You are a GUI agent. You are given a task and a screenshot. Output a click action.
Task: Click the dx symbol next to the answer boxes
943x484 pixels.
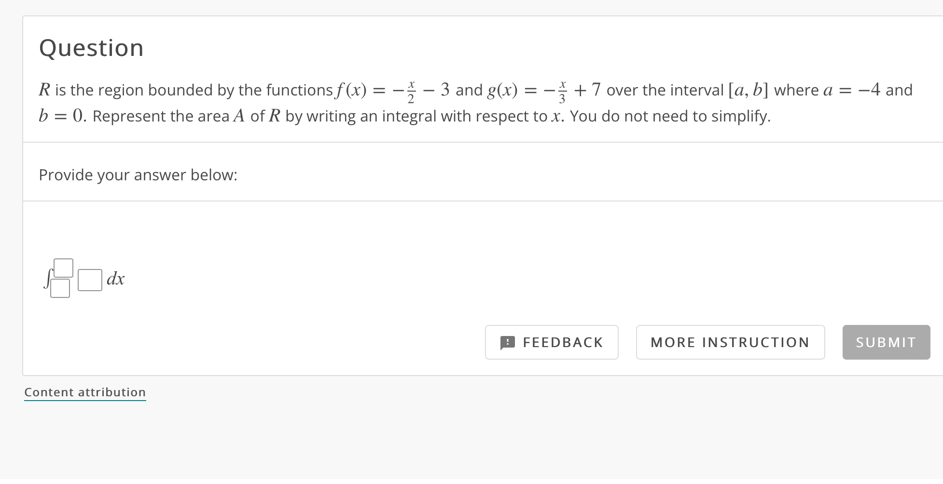[x=116, y=279]
